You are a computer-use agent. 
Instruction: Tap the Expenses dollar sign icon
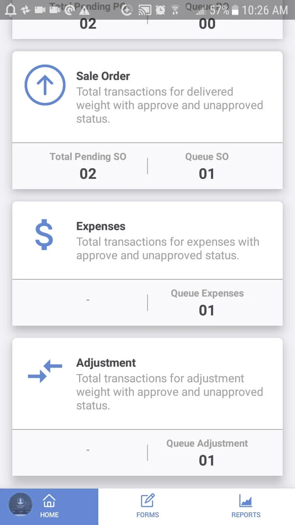pos(44,235)
